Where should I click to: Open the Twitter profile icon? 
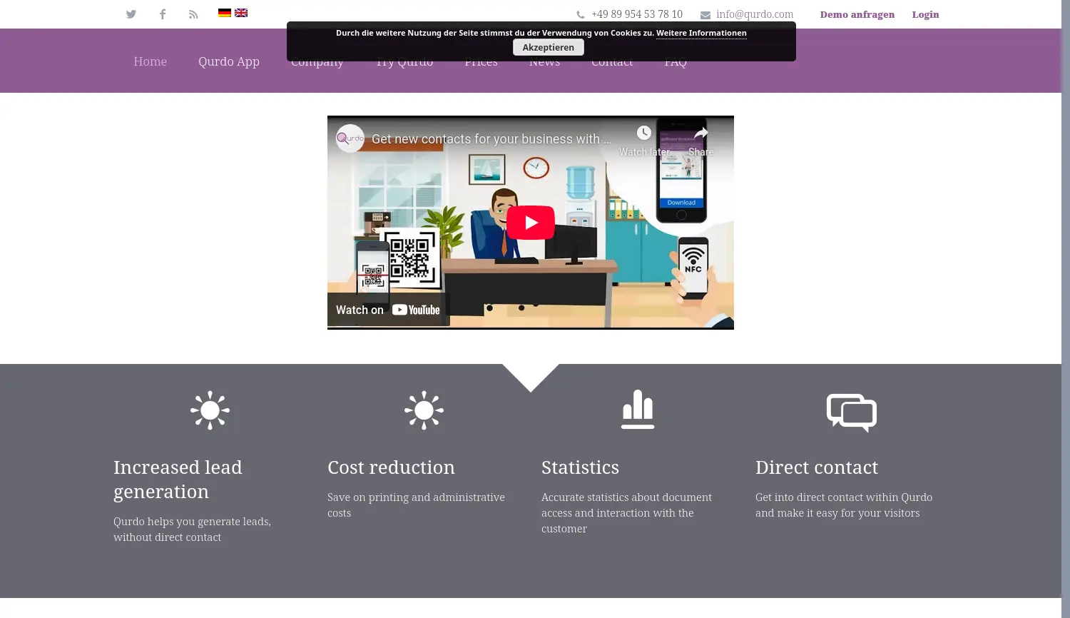click(x=131, y=14)
